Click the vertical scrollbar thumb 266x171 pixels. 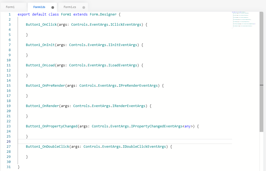pyautogui.click(x=261, y=72)
